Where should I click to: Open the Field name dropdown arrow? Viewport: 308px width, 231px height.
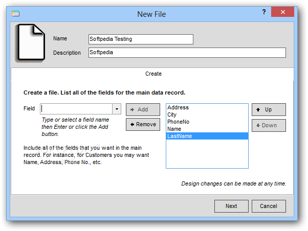pyautogui.click(x=117, y=109)
